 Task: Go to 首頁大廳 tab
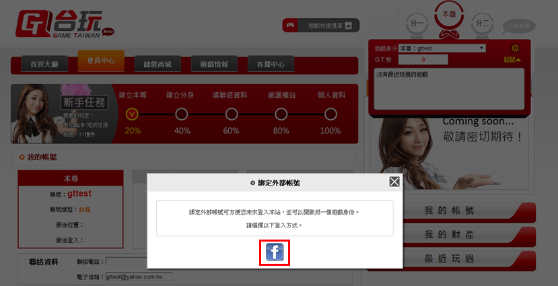44,64
